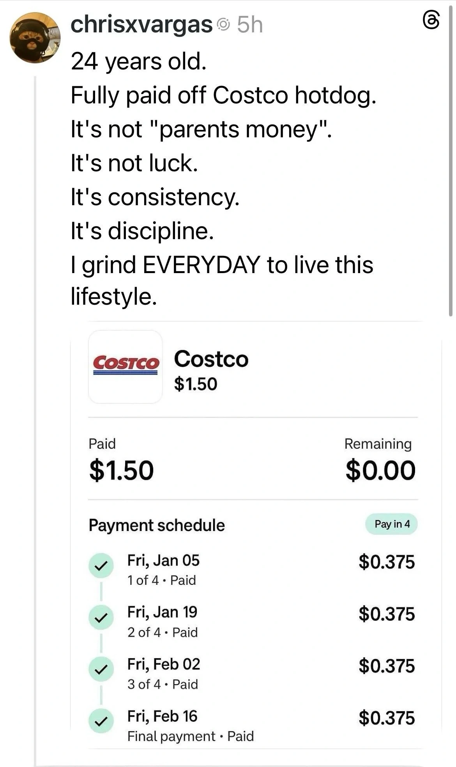
Task: Click the Remaining $0.00 amount
Action: pos(380,470)
